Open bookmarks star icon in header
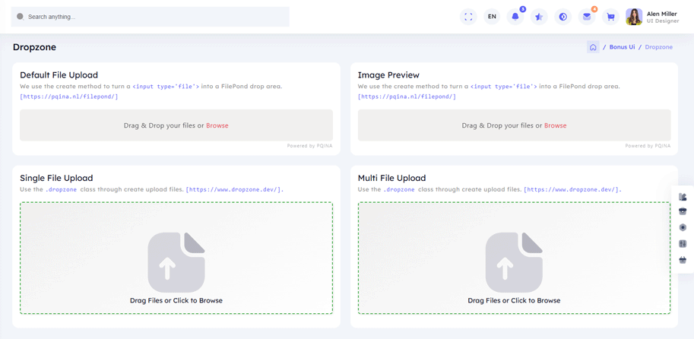This screenshot has height=339, width=694. coord(539,17)
